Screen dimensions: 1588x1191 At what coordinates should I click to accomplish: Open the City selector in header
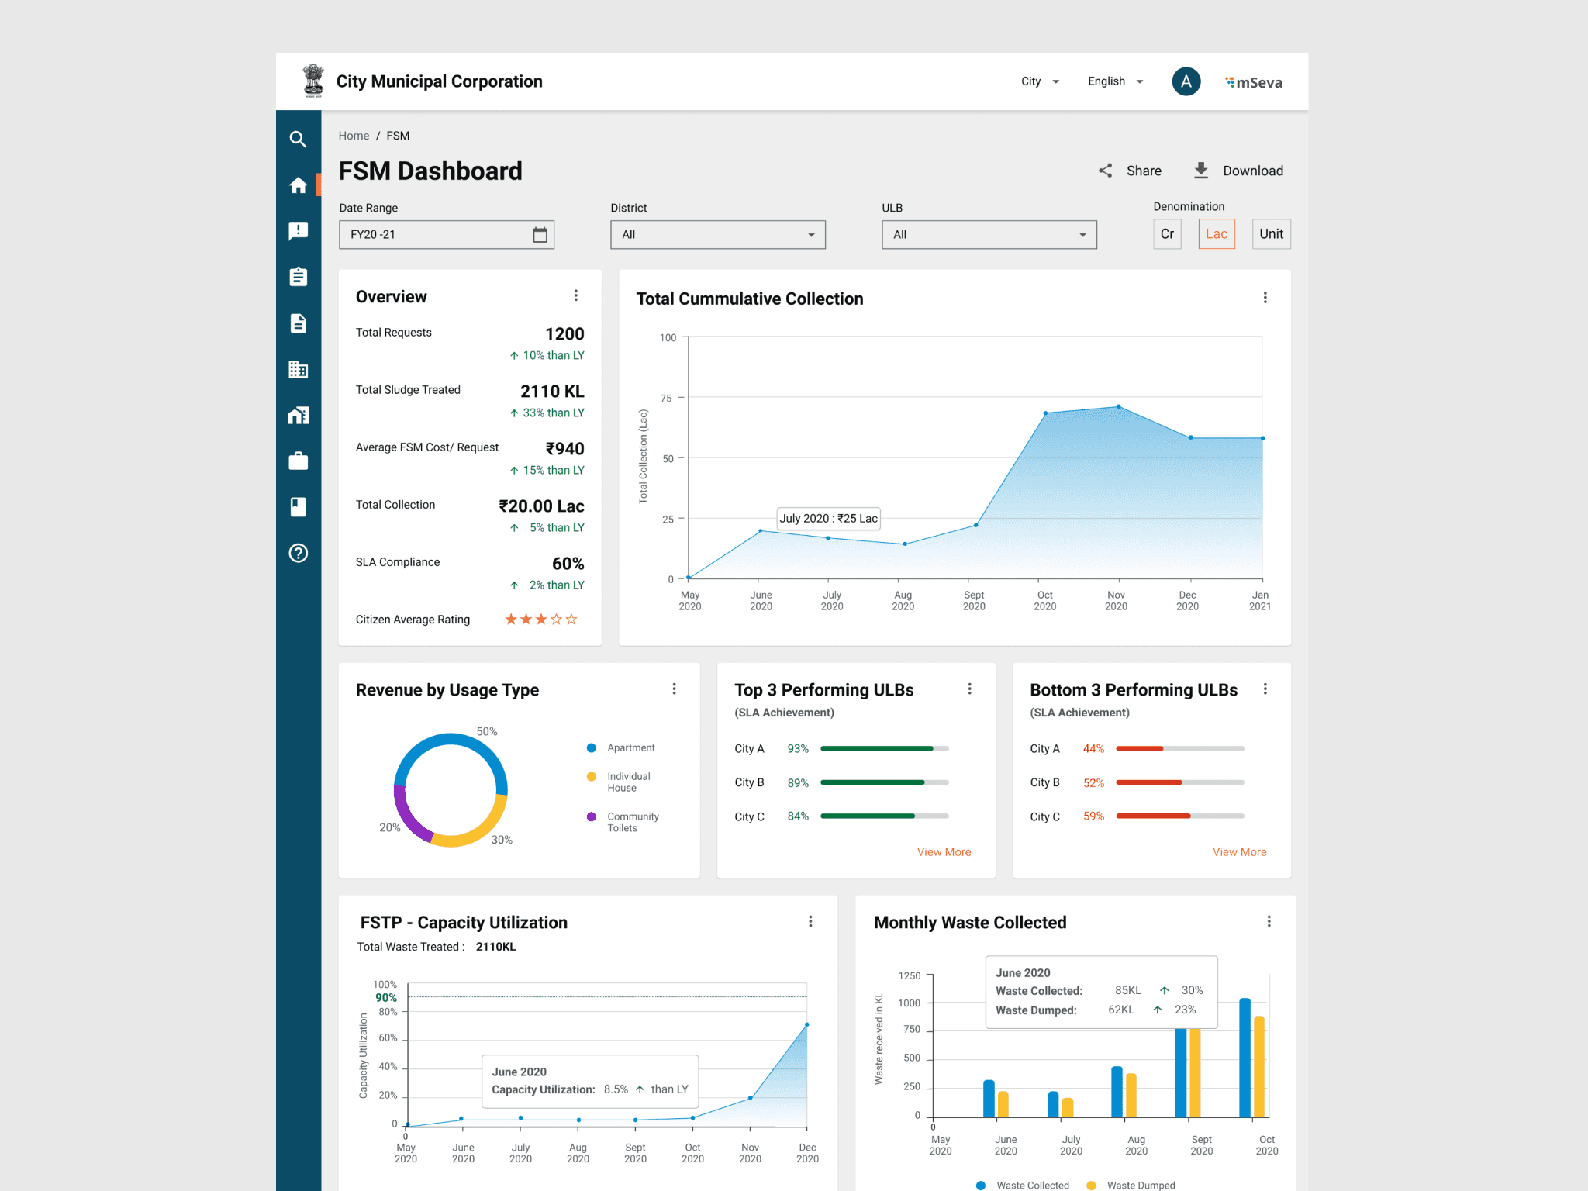tap(1039, 81)
